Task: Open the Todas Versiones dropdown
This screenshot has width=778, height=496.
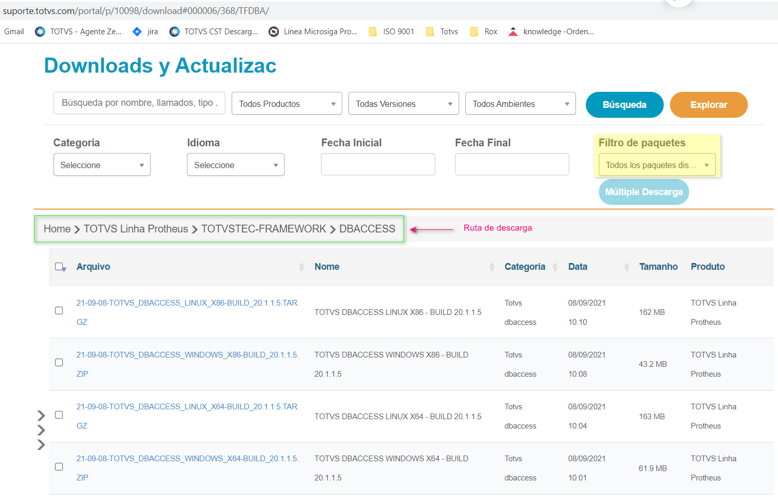Action: [x=404, y=104]
